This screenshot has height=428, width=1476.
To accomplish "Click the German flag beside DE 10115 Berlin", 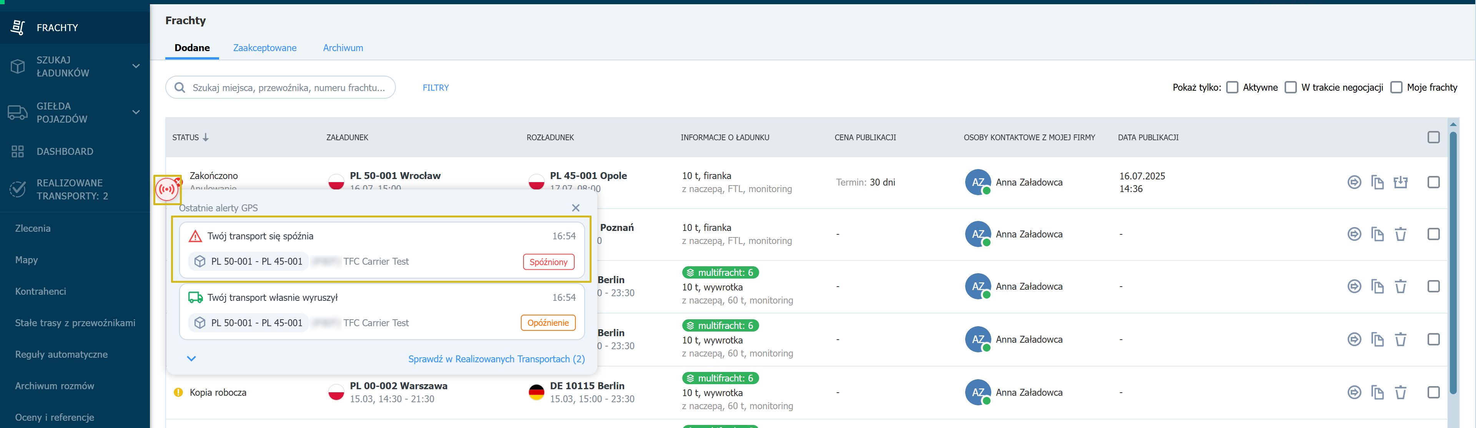I will pyautogui.click(x=536, y=393).
